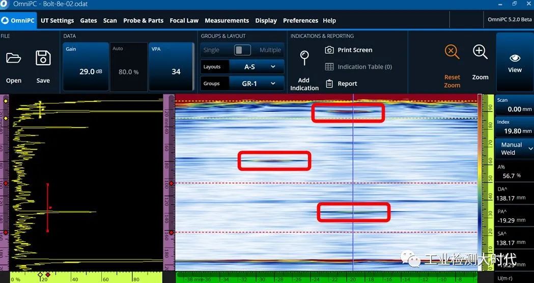Open the Measurements menu
This screenshot has width=534, height=283.
227,20
